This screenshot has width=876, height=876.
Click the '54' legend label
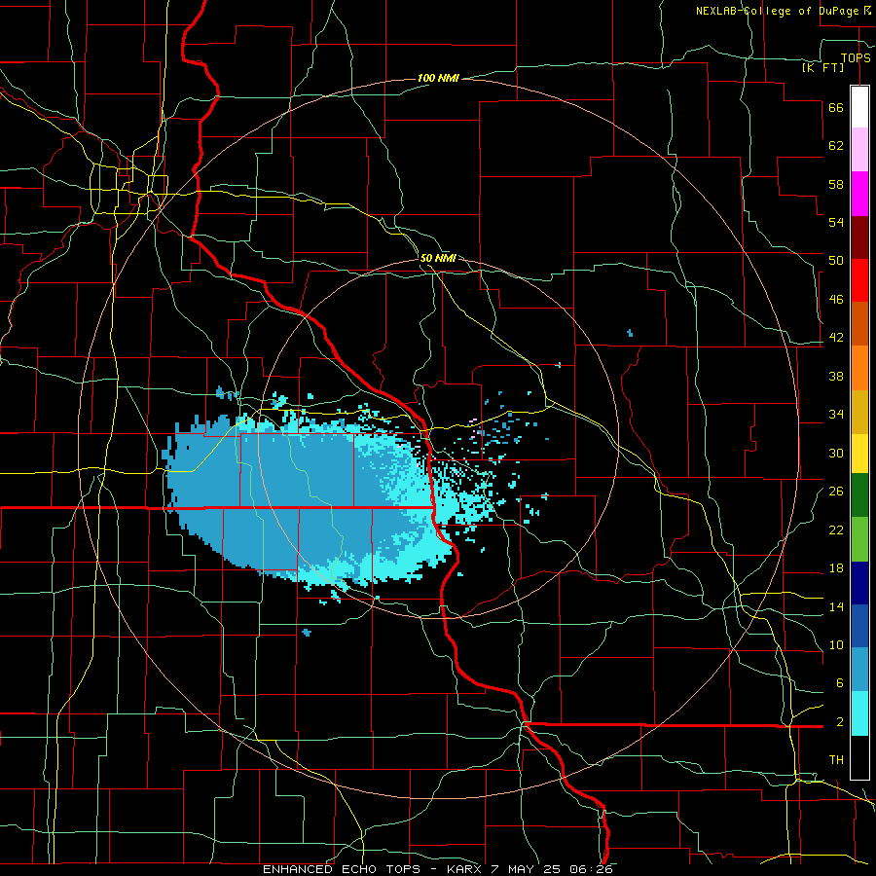click(x=836, y=222)
